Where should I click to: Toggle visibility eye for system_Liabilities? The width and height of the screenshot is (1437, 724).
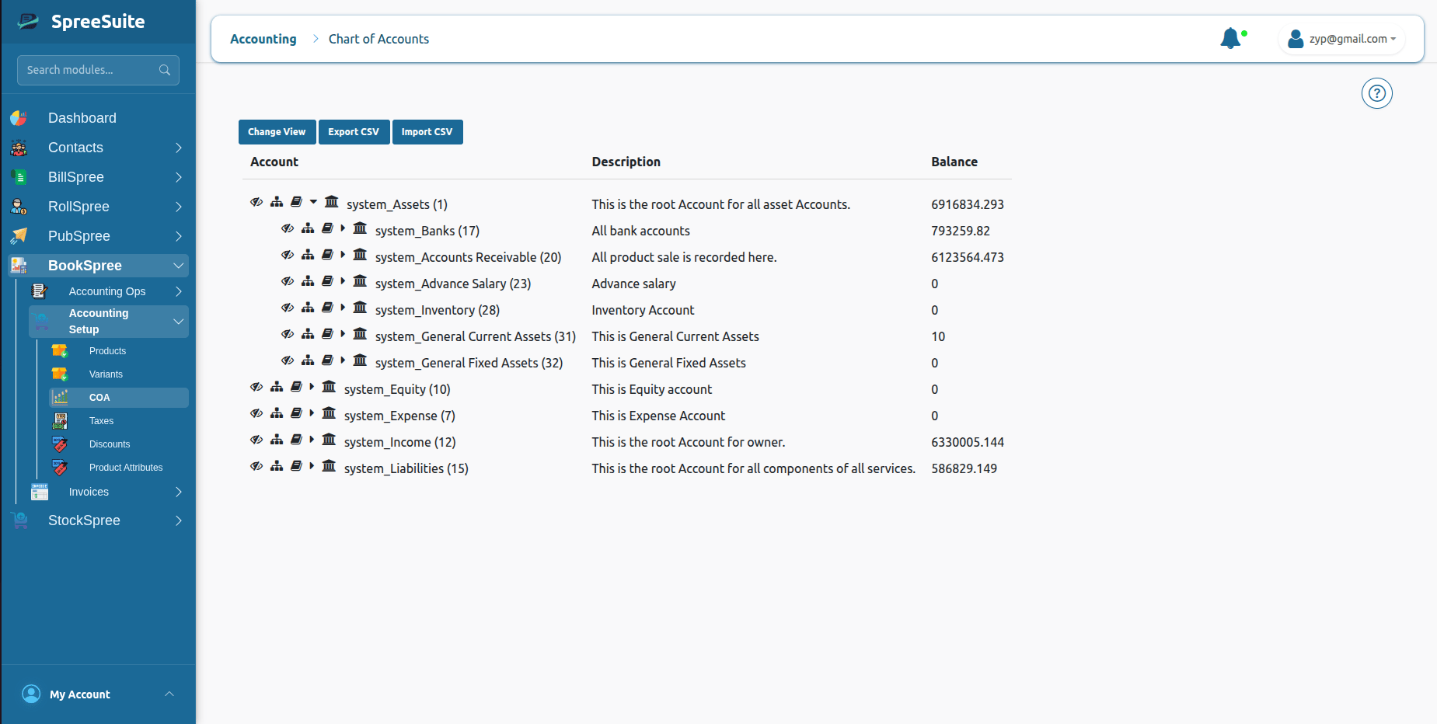click(x=256, y=466)
